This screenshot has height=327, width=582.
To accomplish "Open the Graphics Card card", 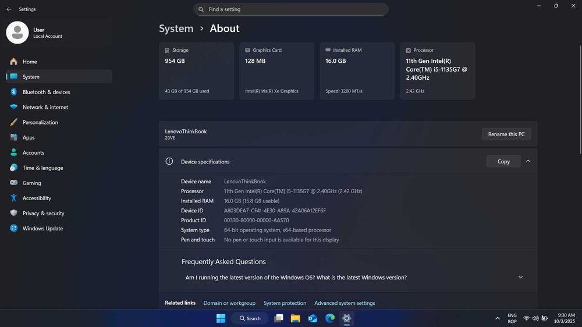I will tap(276, 71).
